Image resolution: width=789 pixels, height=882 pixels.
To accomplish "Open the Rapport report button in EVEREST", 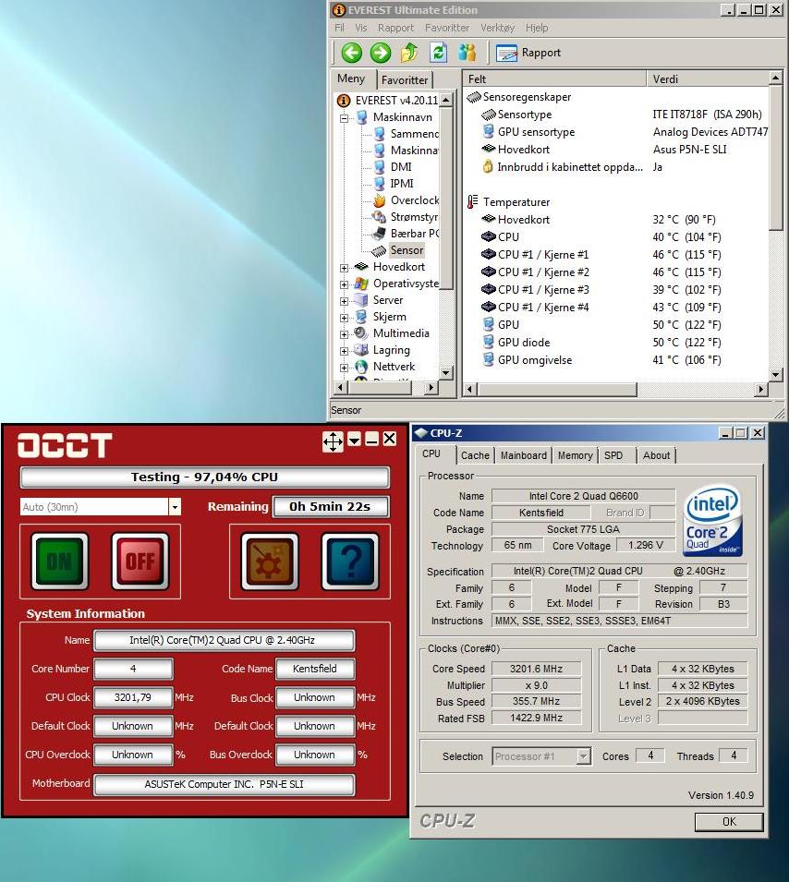I will [x=528, y=53].
